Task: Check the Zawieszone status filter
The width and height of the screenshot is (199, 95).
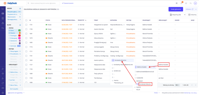Action: (9, 41)
